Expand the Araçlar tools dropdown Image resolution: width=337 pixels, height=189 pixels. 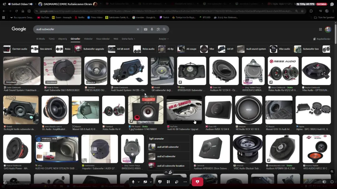click(163, 39)
